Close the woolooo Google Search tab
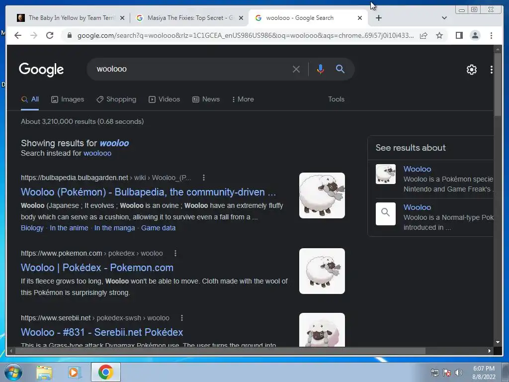 (360, 18)
